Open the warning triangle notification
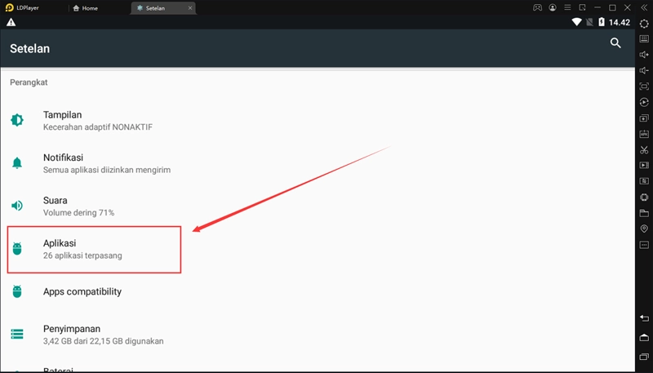653x373 pixels. (x=11, y=22)
